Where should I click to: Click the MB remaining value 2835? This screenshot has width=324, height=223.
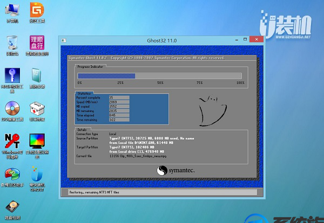pos(119,111)
